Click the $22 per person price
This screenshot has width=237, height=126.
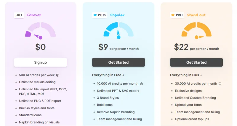(196, 47)
